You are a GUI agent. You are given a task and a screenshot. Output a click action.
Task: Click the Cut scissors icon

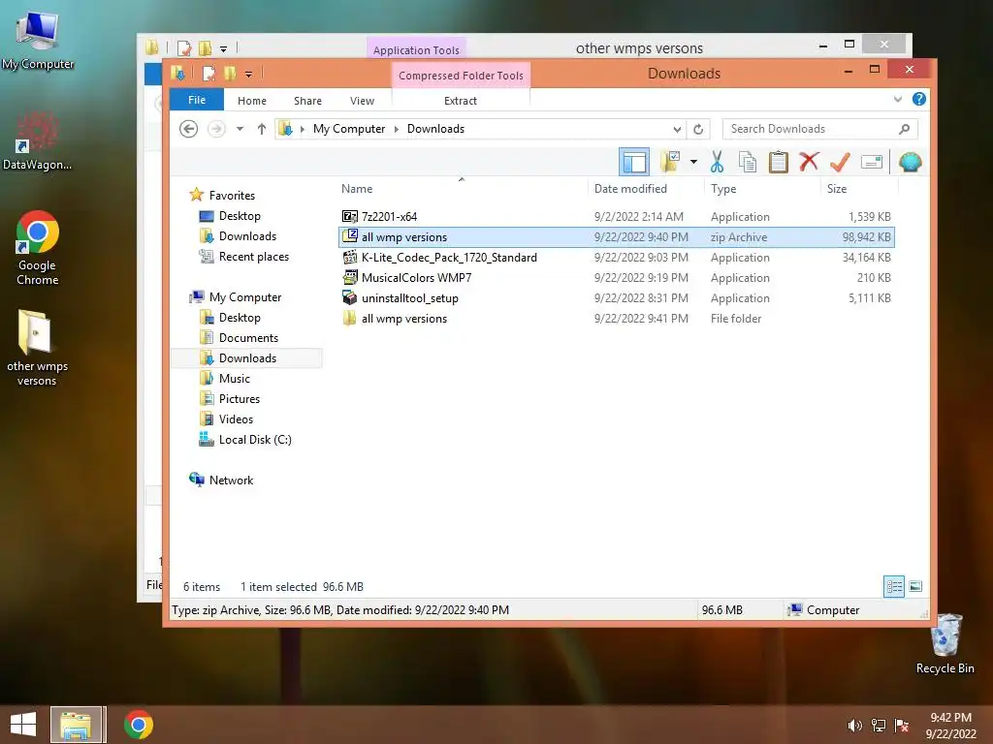[717, 162]
